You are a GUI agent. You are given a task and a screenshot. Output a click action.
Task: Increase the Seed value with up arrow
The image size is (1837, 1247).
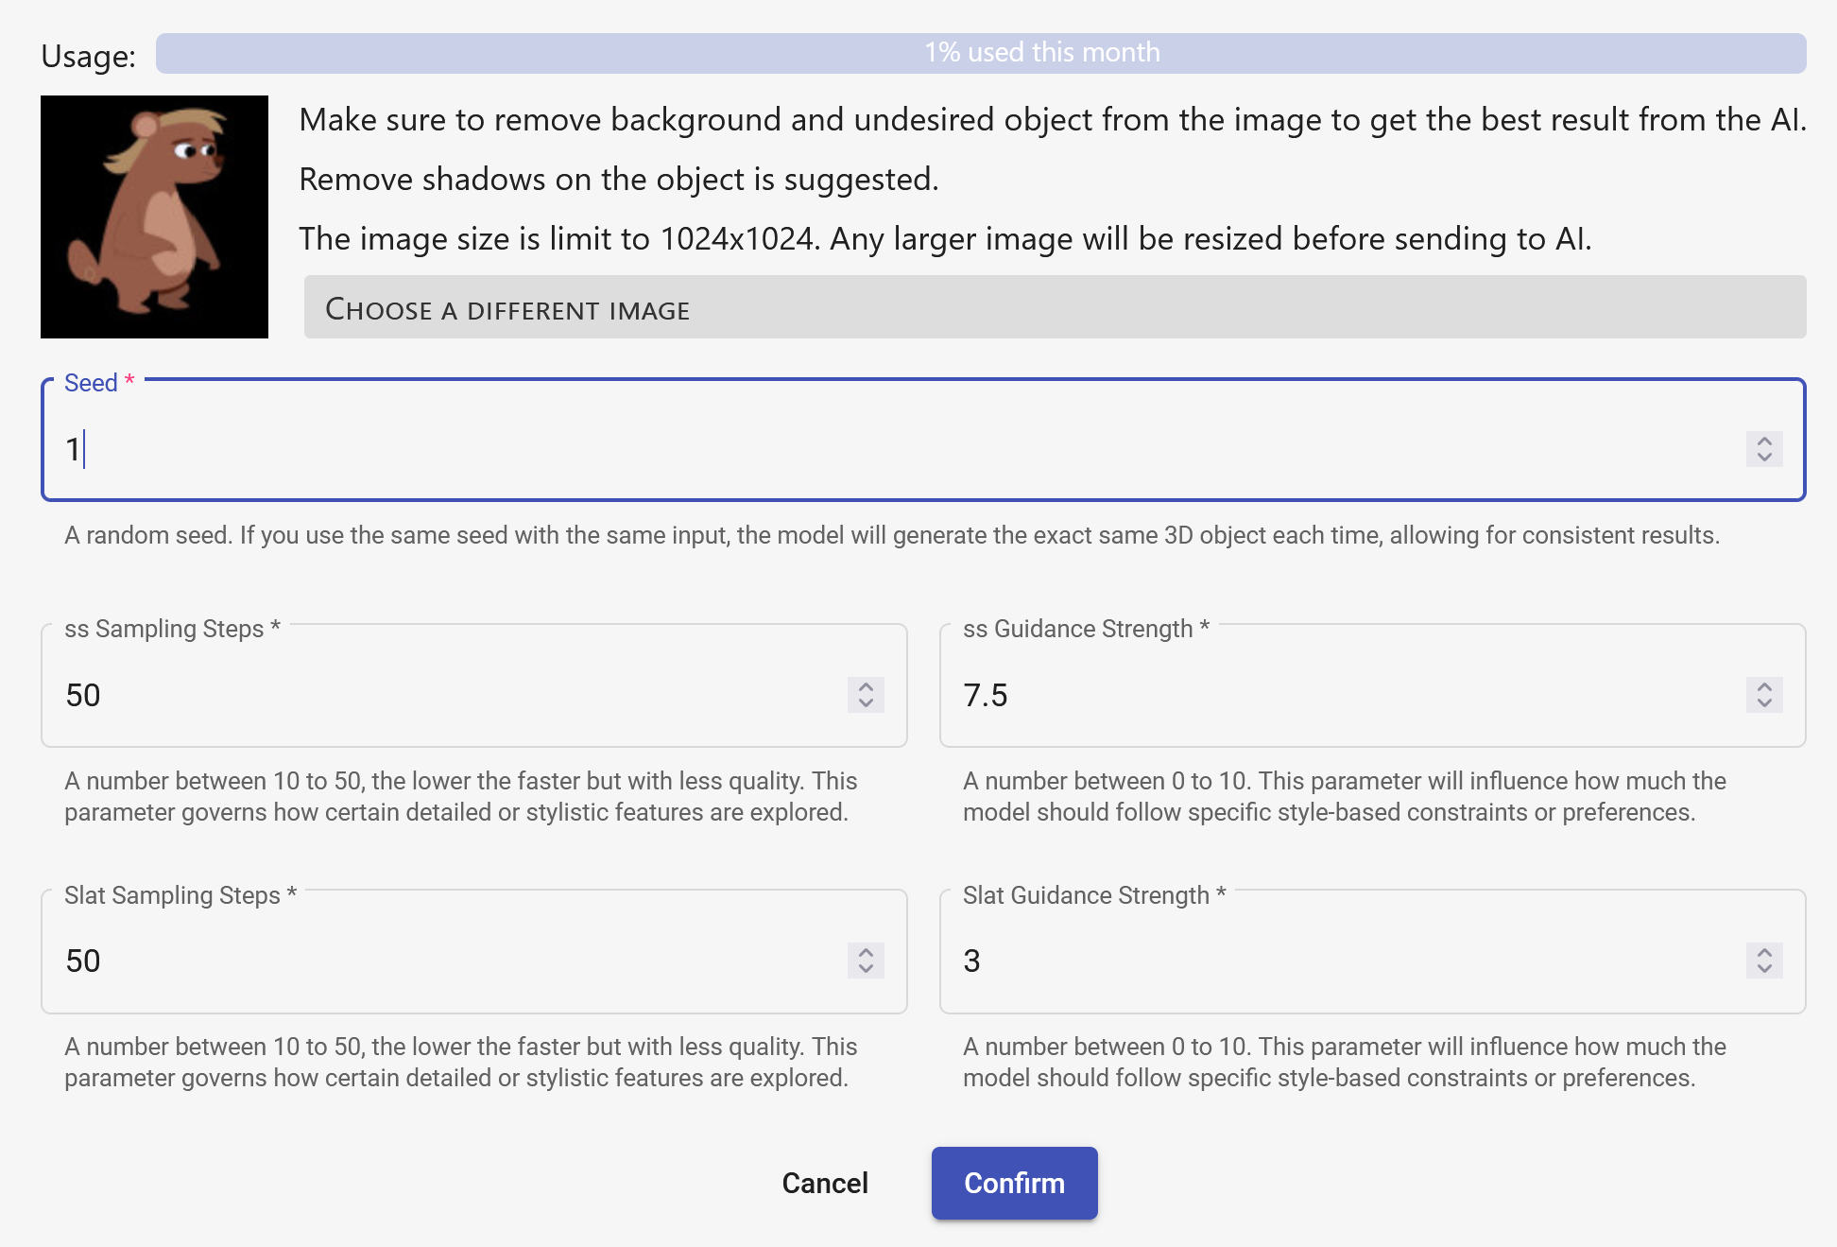1764,441
